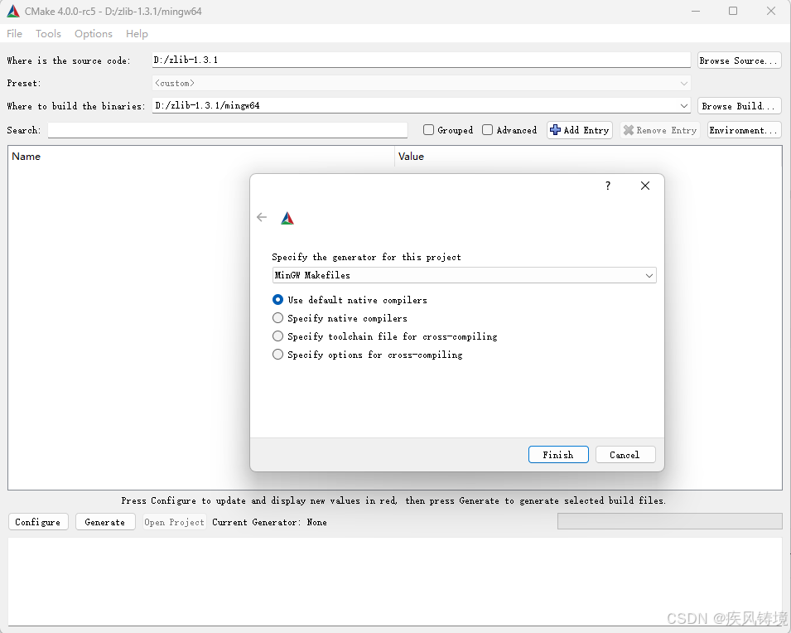Click the Name column header
791x633 pixels.
[200, 157]
